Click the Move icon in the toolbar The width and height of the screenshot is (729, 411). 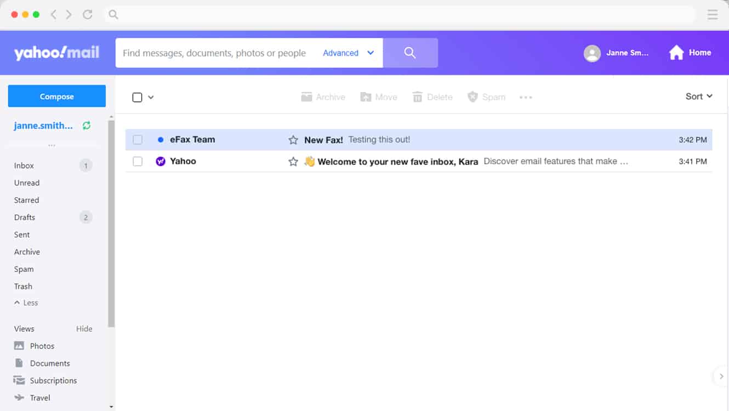[364, 96]
